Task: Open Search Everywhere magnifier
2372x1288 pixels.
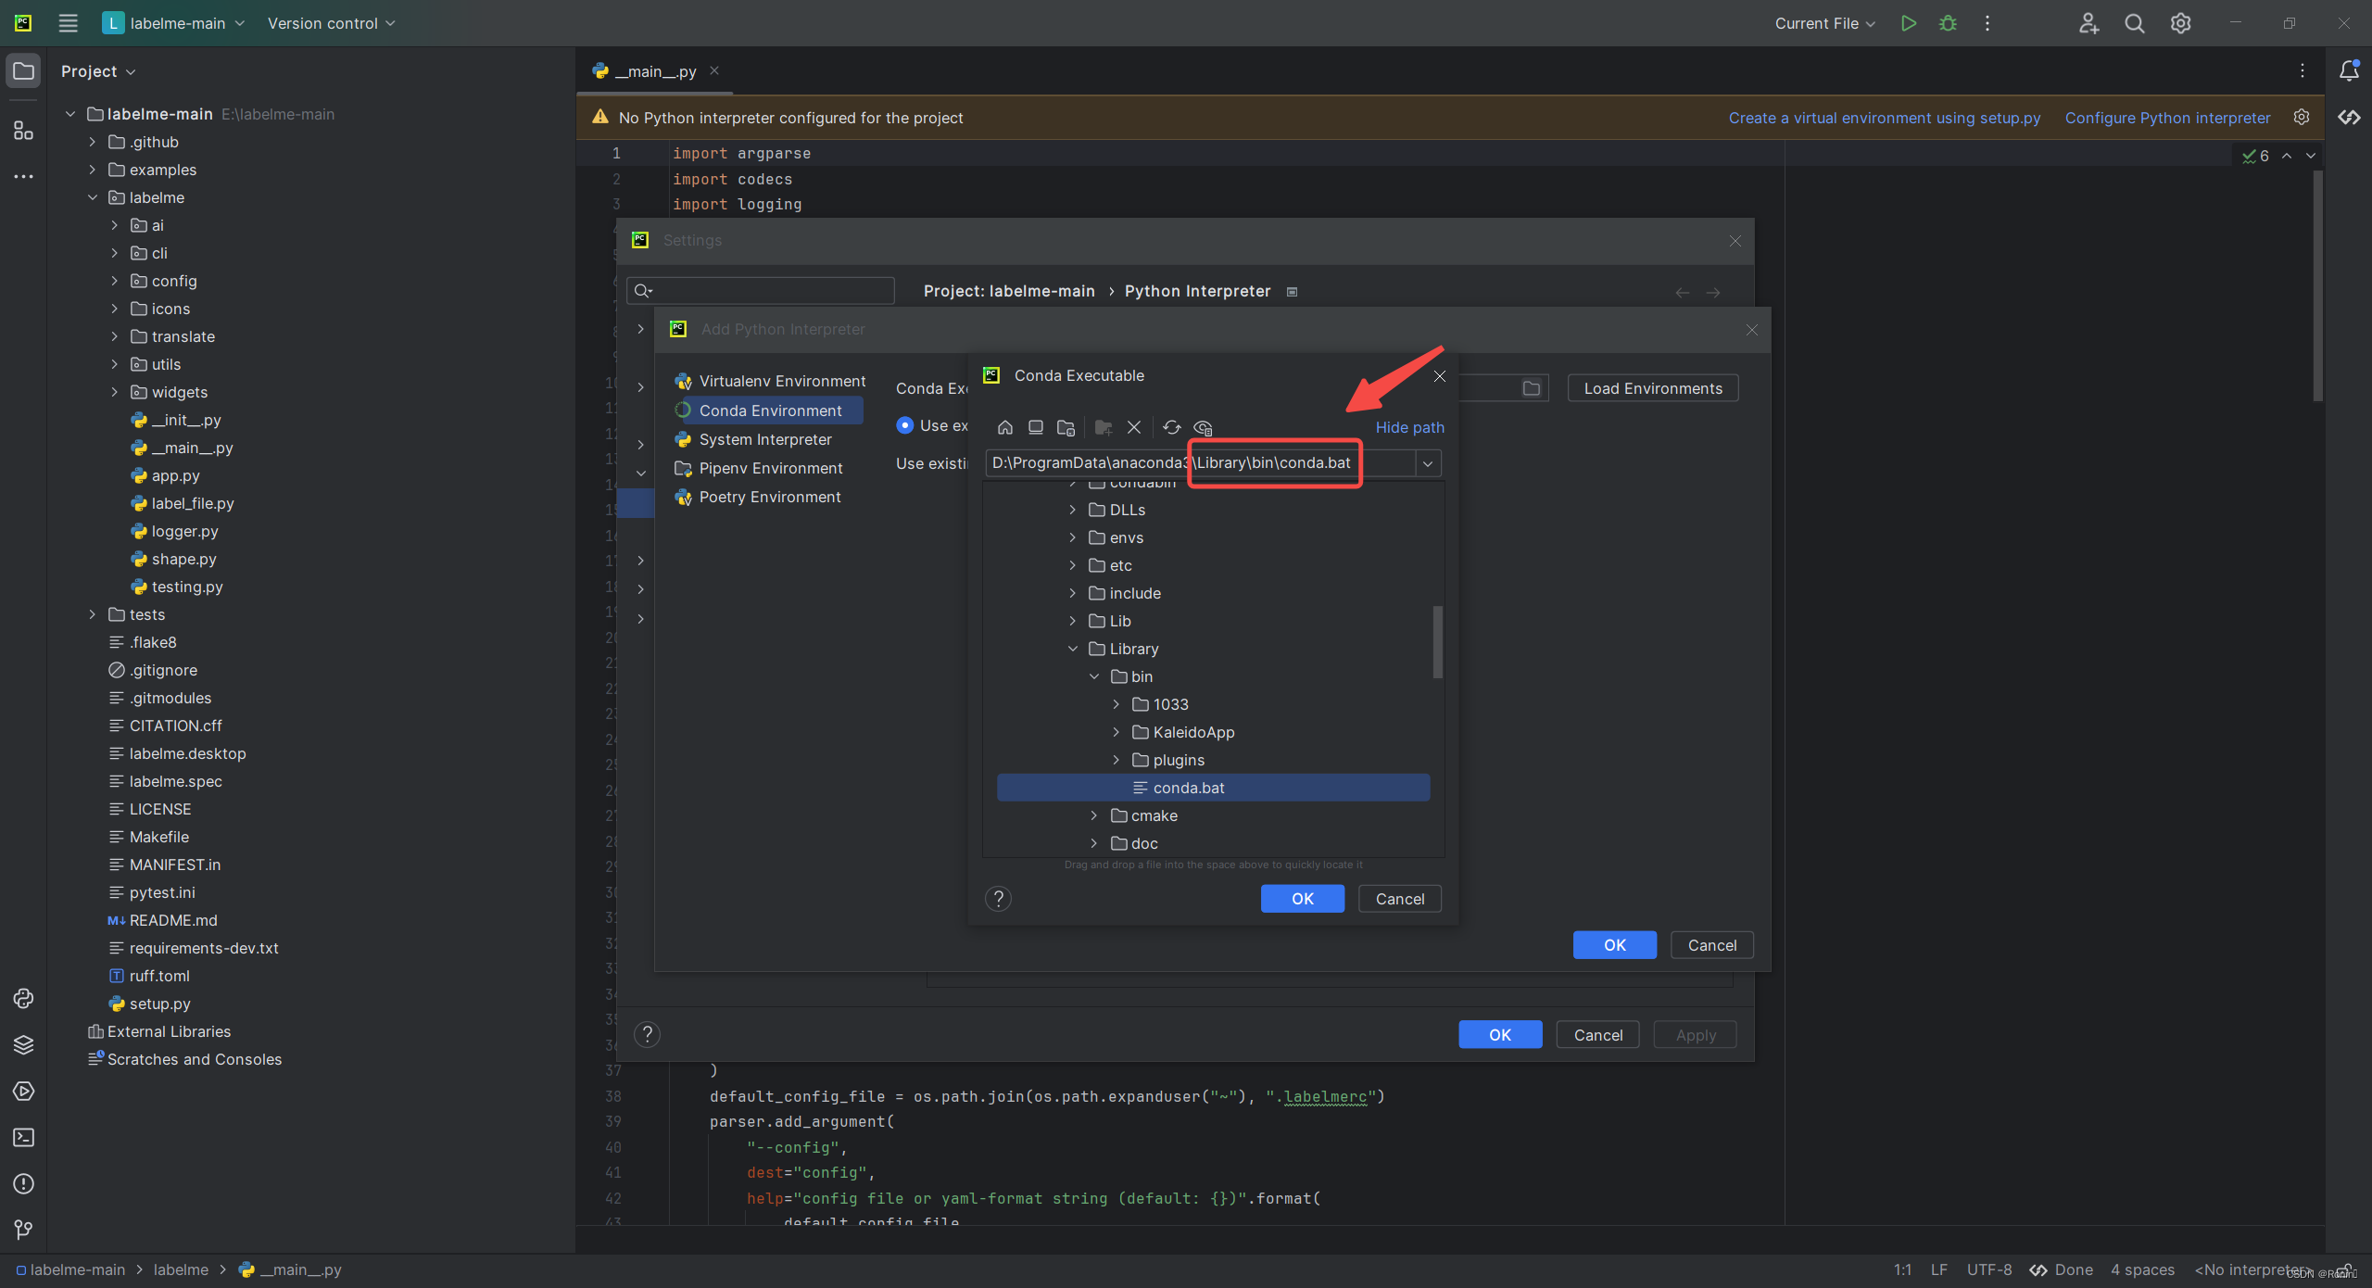Action: (x=2135, y=23)
